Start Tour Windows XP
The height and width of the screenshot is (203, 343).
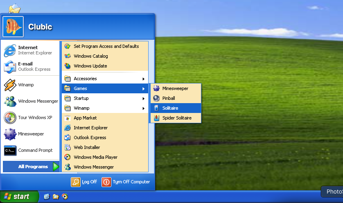30,118
